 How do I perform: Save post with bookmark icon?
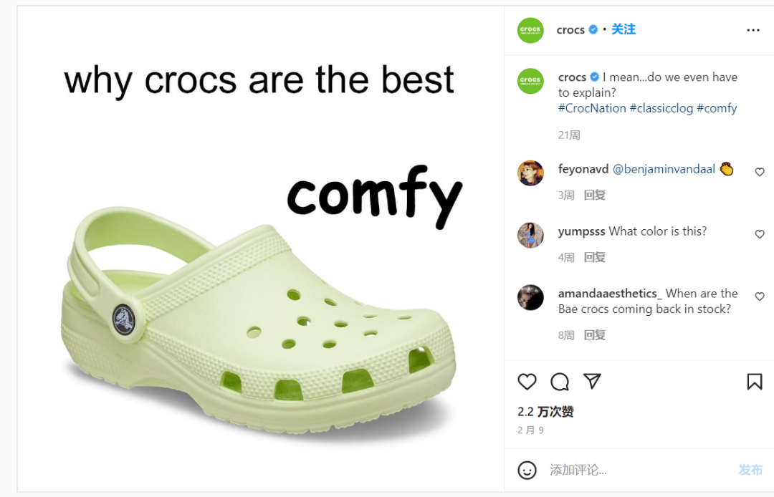(754, 382)
